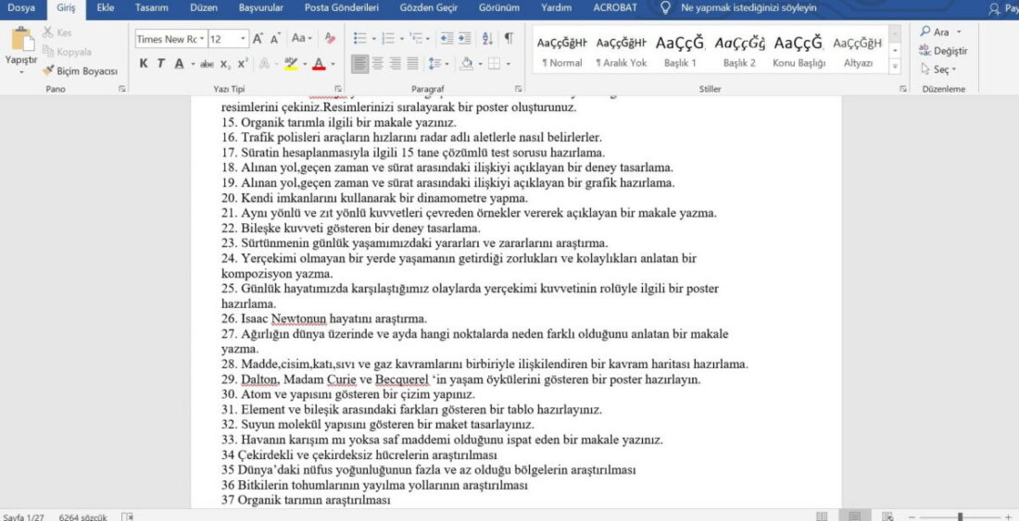1019x521 pixels.
Task: Toggle show paragraph marks ¶
Action: pos(509,38)
